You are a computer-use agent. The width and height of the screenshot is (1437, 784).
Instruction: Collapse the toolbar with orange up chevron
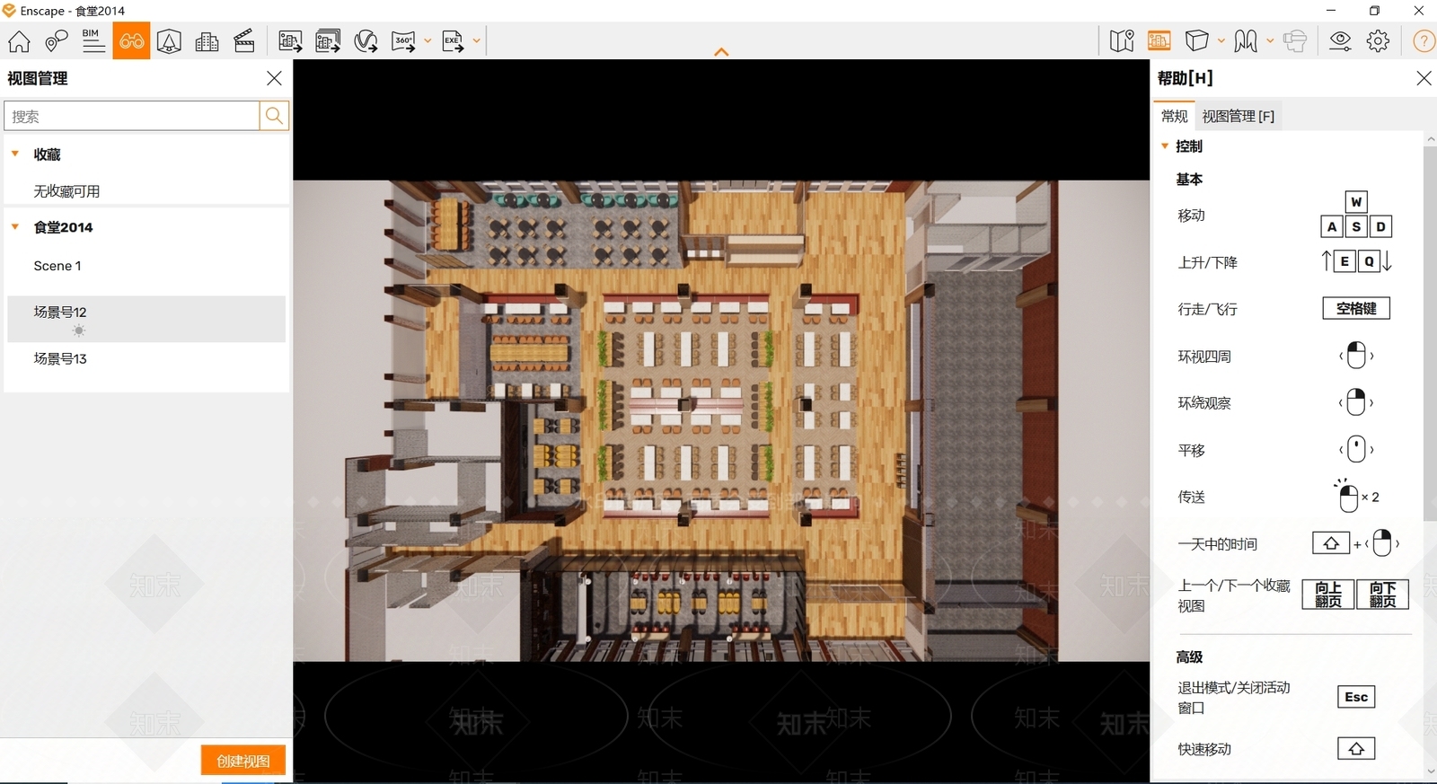[721, 52]
